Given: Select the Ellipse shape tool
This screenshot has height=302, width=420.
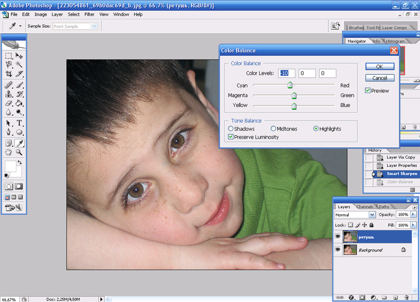Looking at the screenshot, I should 19,132.
